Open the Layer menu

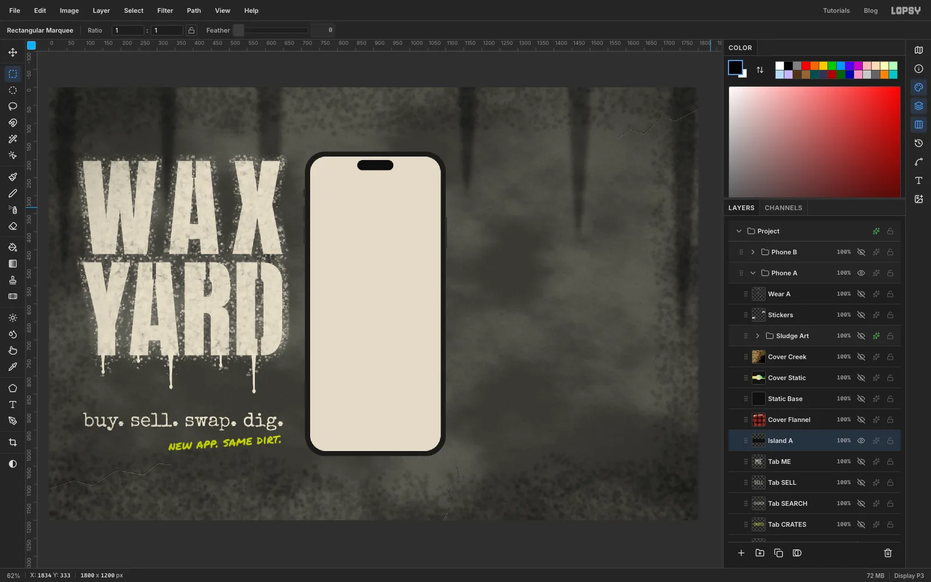101,10
